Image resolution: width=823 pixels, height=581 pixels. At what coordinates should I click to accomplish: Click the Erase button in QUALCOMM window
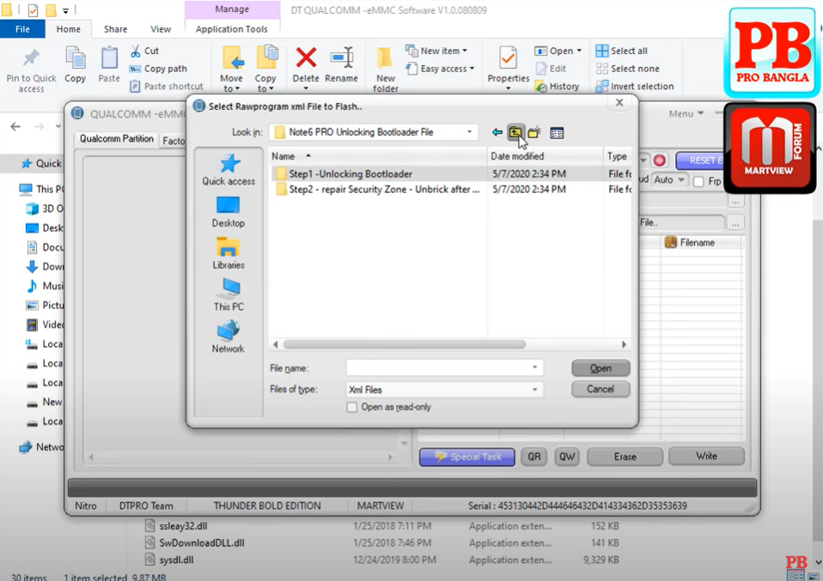[x=625, y=457]
